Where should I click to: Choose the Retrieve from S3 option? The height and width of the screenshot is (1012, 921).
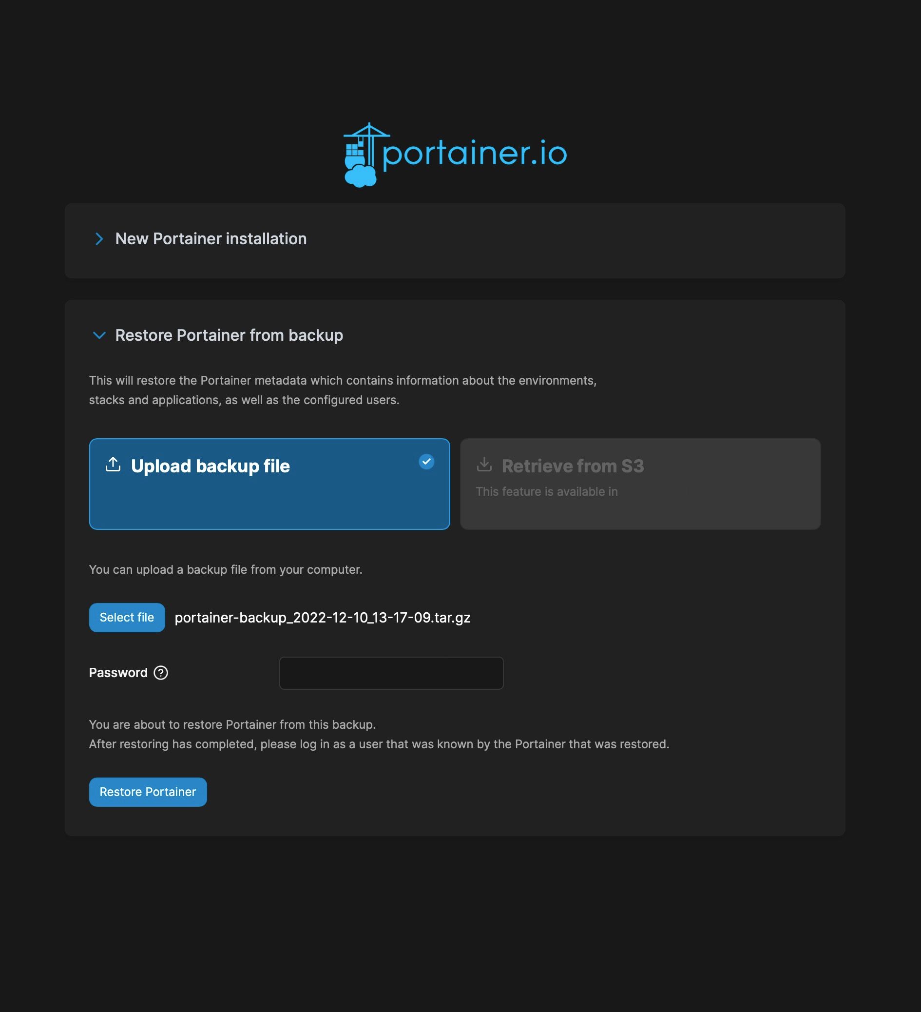pyautogui.click(x=640, y=484)
